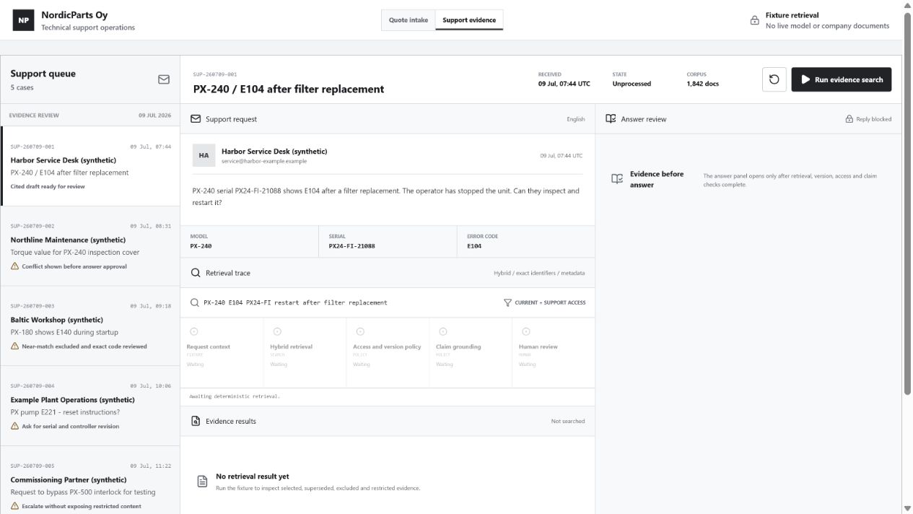Screen dimensions: 913x514
Task: Click the 1,842 docs corpus value
Action: coord(702,84)
